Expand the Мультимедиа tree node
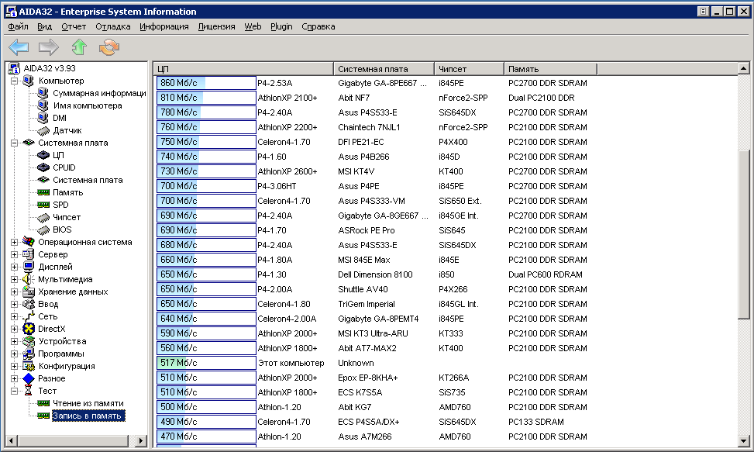754x452 pixels. point(15,279)
